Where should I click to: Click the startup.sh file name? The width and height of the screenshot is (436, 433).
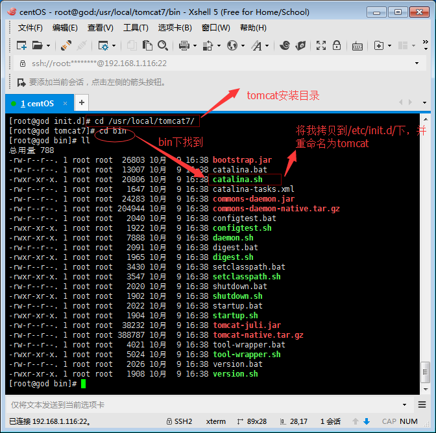(236, 316)
